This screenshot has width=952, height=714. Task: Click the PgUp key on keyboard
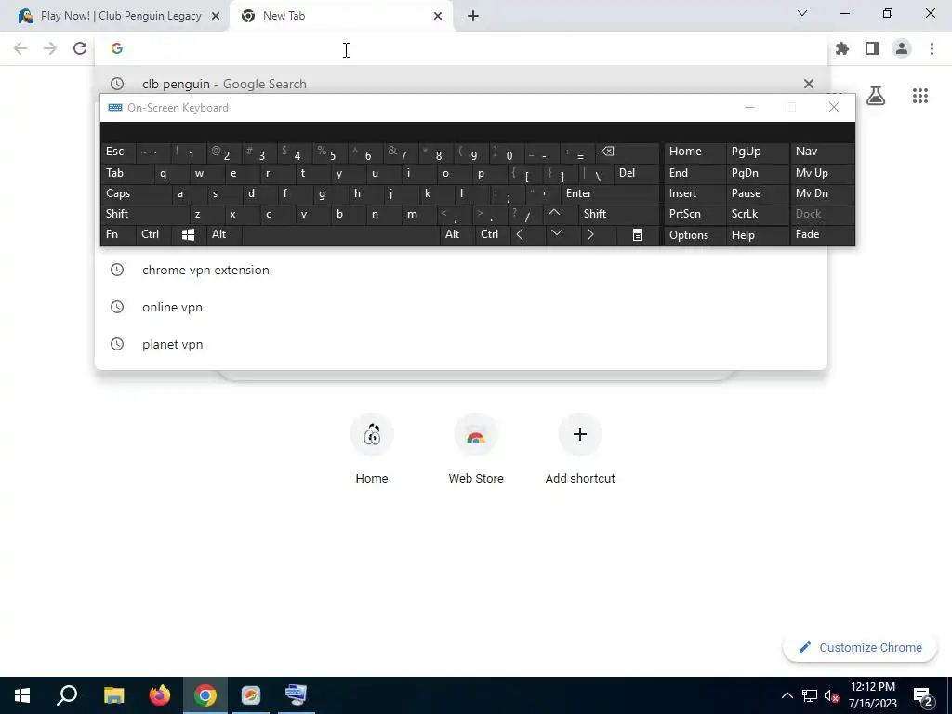click(759, 152)
